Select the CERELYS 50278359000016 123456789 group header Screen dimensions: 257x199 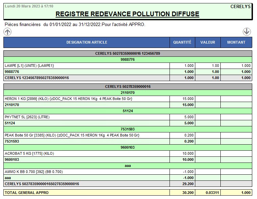click(127, 53)
